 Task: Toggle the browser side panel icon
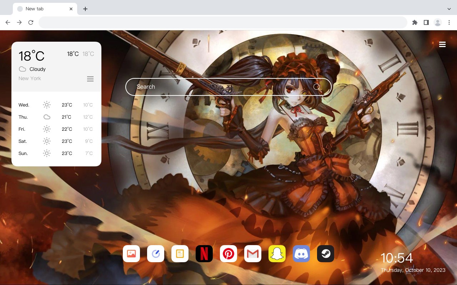(x=426, y=22)
